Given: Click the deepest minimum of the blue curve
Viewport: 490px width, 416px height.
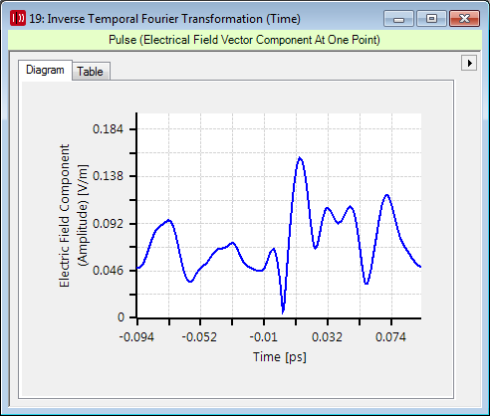Looking at the screenshot, I should pos(283,312).
